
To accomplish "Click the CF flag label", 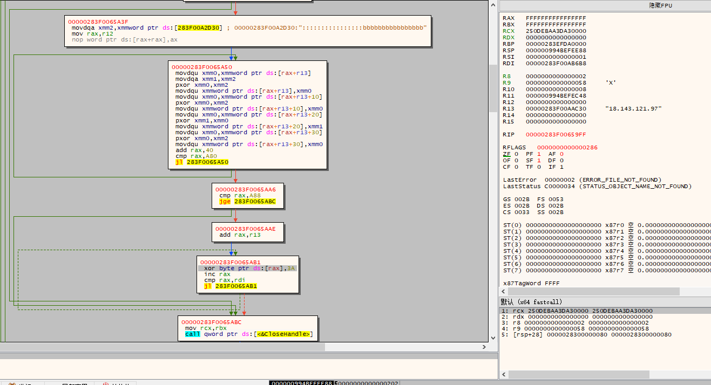I will click(x=506, y=167).
